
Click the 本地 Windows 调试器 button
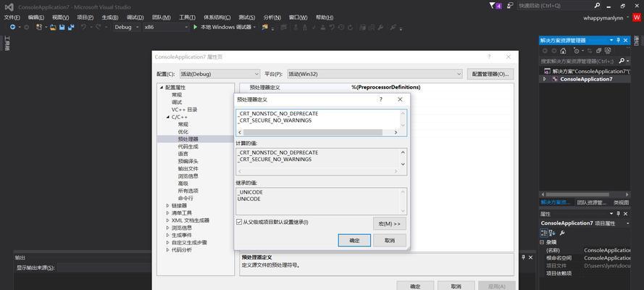pos(225,27)
